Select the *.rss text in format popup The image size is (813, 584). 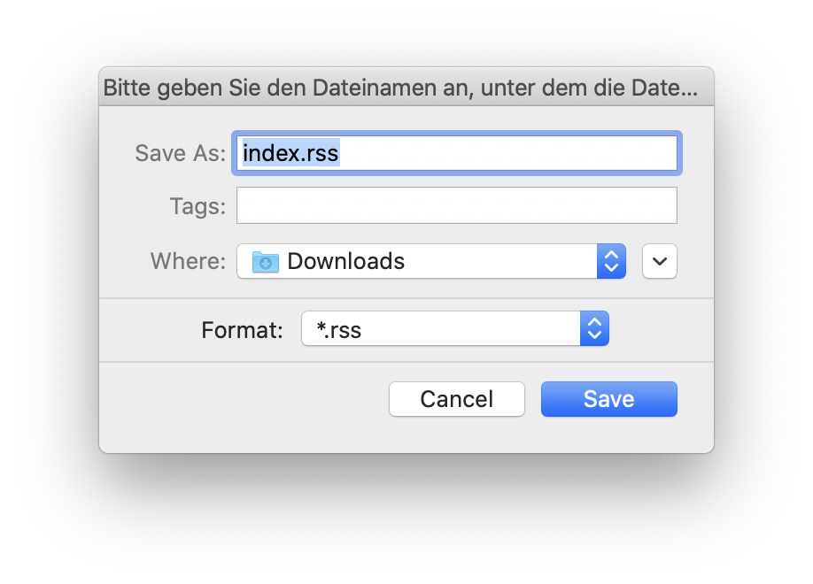click(x=338, y=329)
